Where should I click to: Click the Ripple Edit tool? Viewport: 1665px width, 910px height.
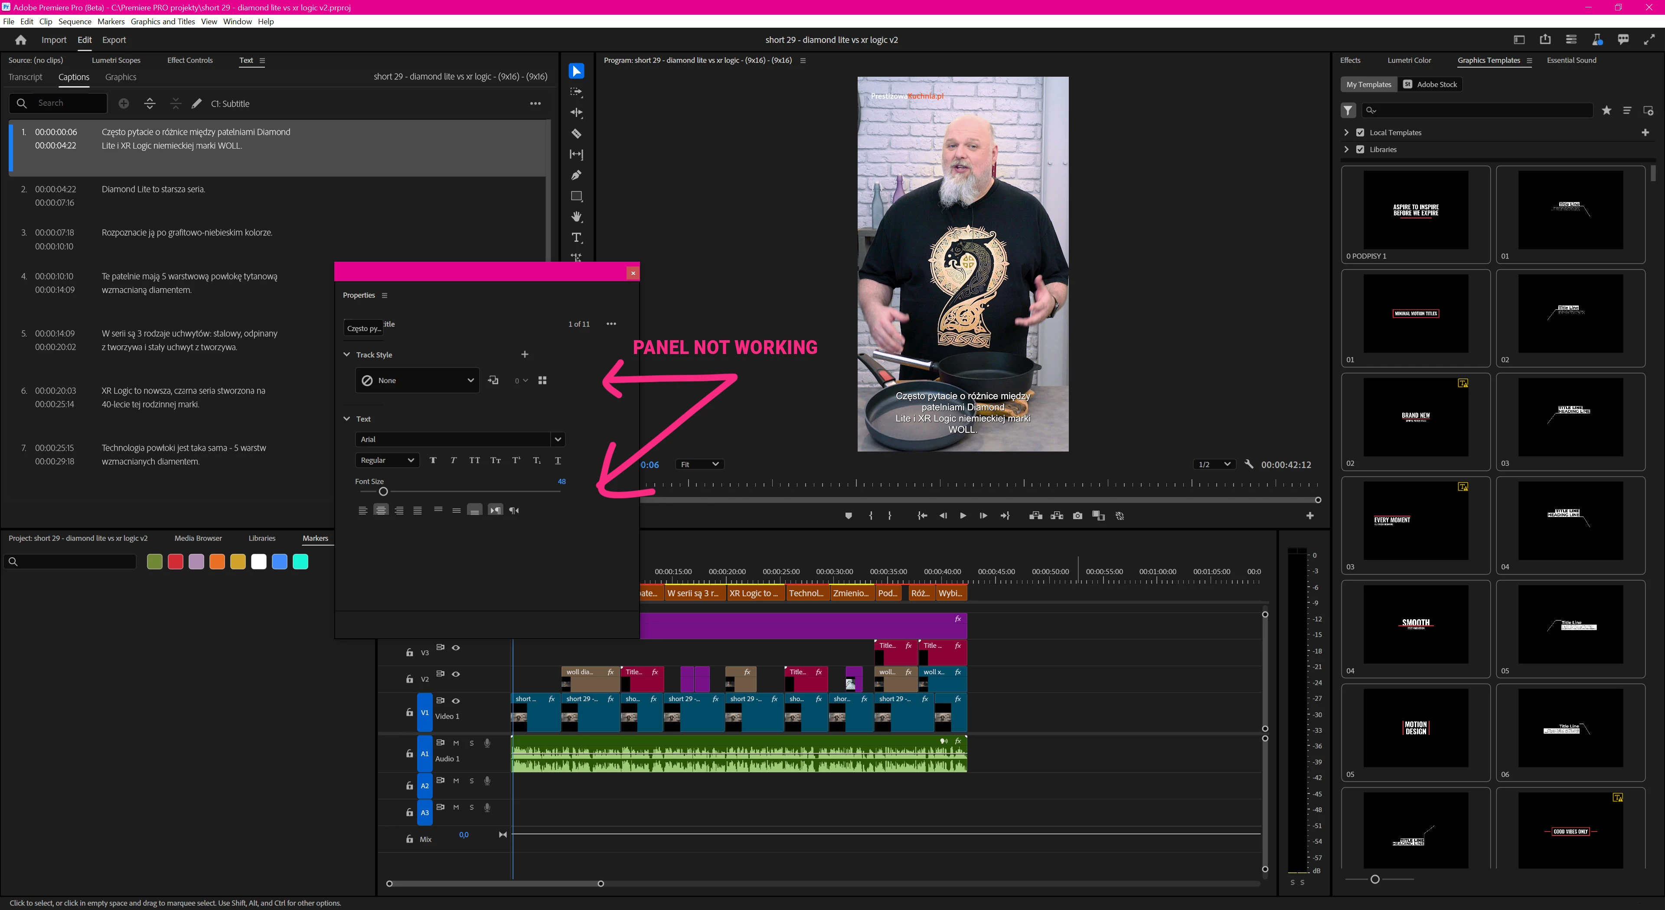(x=576, y=113)
